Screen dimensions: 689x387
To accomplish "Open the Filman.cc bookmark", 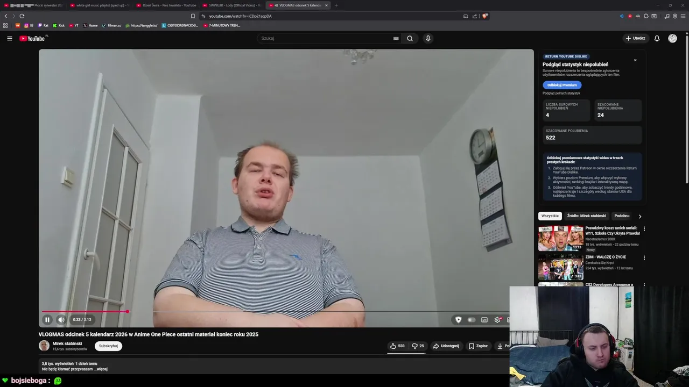I will 111,25.
